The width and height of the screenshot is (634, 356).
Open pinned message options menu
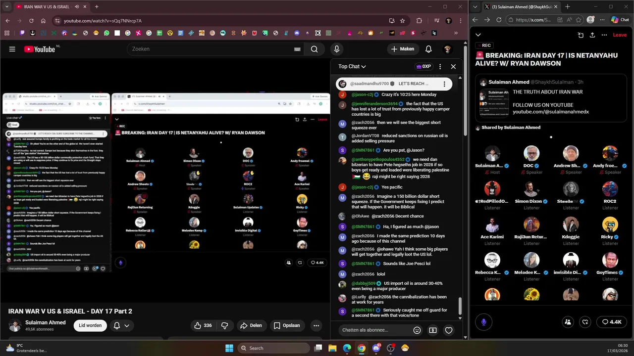point(444,84)
